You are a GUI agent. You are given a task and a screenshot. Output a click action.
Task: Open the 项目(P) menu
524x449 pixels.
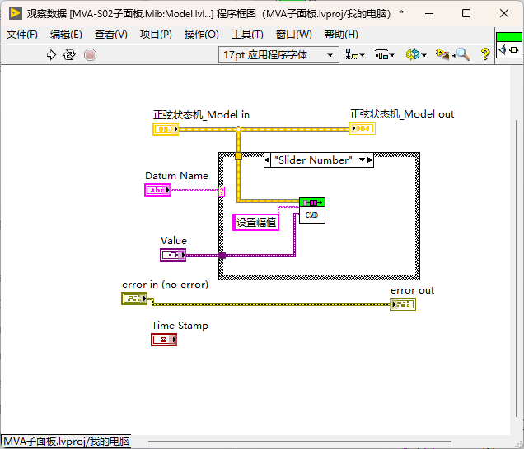coord(156,35)
